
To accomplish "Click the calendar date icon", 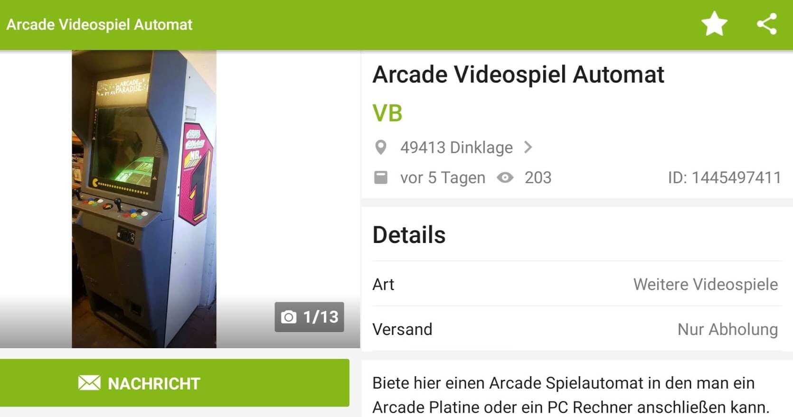I will 381,177.
